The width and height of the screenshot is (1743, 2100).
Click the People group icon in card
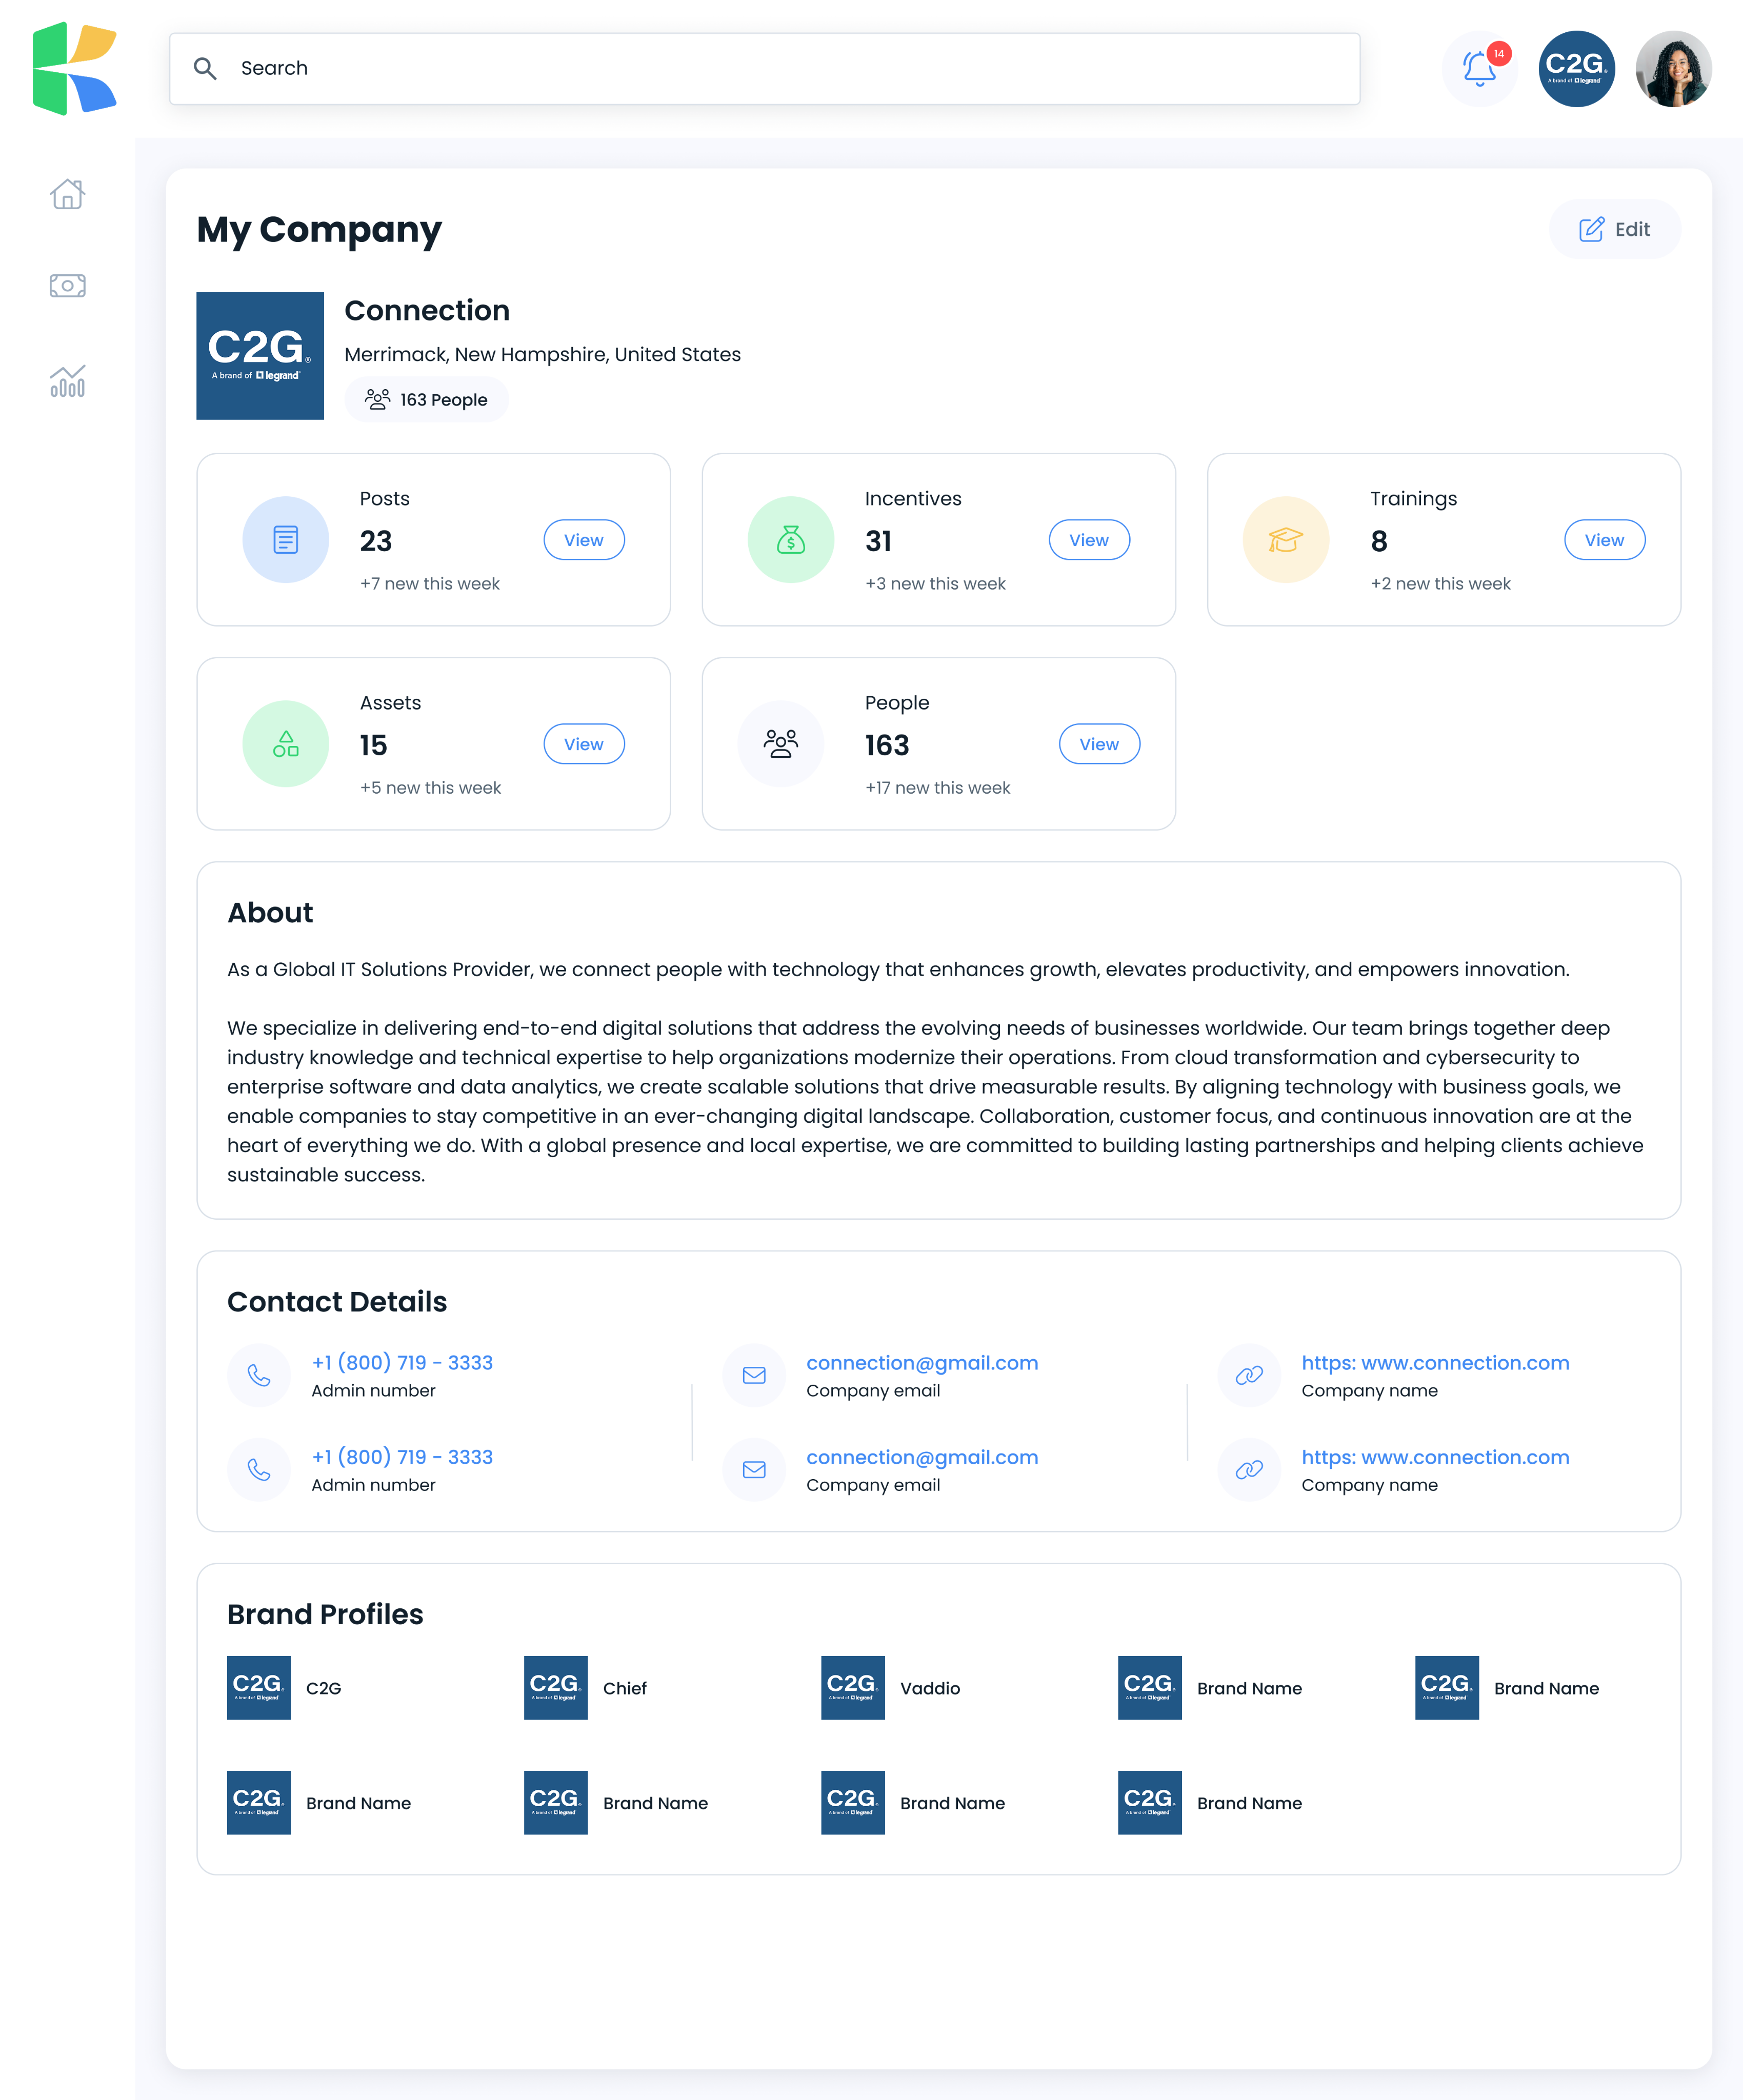781,744
